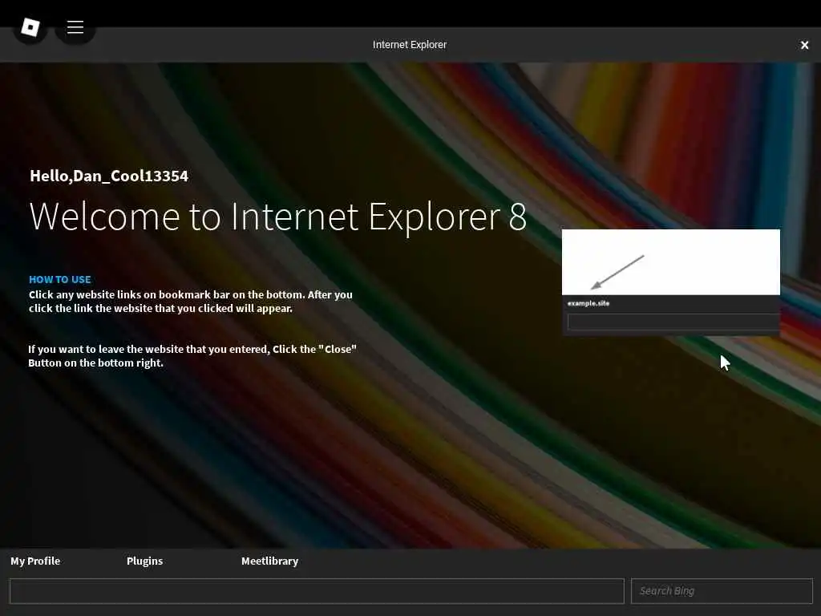The image size is (821, 616).
Task: Click the Welcome to Internet Explorer 8 title
Action: coord(278,217)
